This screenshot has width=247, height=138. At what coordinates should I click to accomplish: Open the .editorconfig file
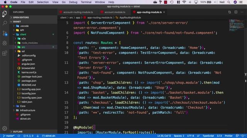click(29, 56)
